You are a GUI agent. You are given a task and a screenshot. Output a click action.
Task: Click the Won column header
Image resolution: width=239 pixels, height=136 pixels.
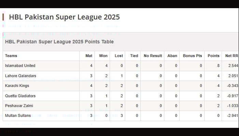103,56
